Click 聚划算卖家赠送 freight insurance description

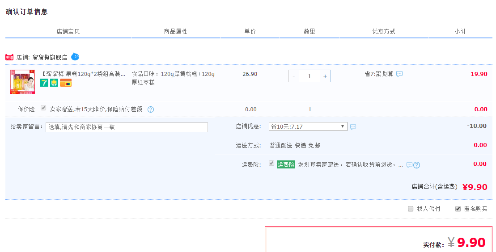coord(351,165)
